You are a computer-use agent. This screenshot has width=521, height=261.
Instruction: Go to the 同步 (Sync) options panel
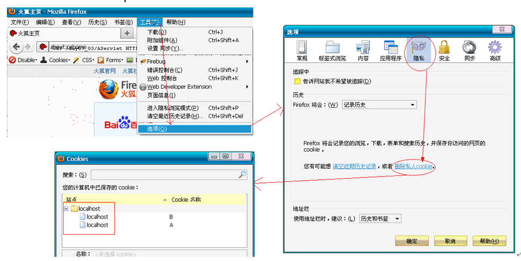point(470,50)
